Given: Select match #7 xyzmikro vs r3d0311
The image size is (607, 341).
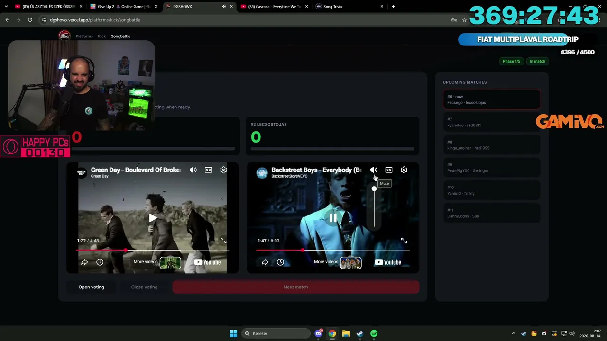Looking at the screenshot, I should pos(492,122).
